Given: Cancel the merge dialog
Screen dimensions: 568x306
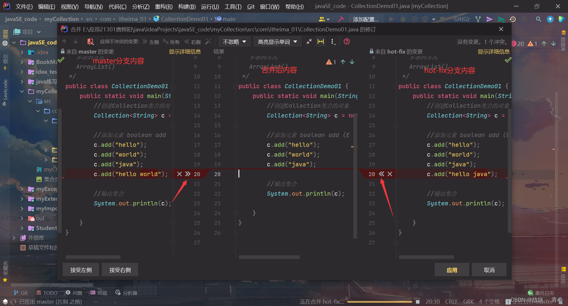Looking at the screenshot, I should point(489,270).
